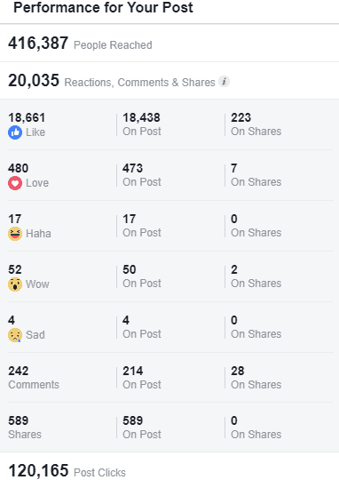Click the 18,661 Like count
This screenshot has height=480, width=339.
[27, 117]
